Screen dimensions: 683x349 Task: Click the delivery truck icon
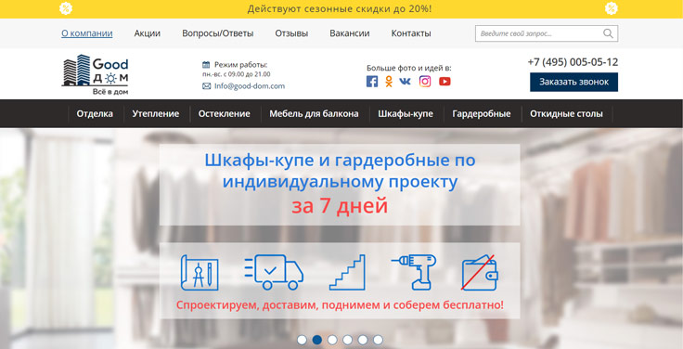(x=274, y=272)
